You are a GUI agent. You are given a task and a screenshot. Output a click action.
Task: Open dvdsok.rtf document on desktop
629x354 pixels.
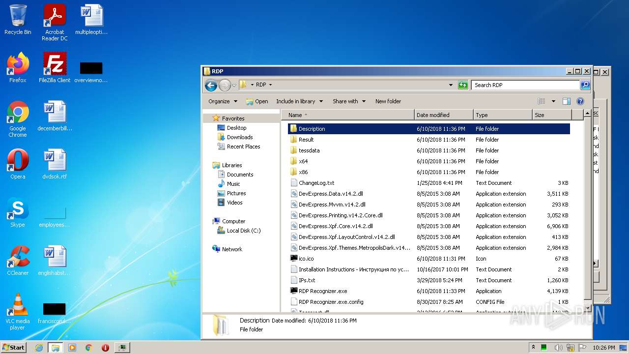[55, 164]
